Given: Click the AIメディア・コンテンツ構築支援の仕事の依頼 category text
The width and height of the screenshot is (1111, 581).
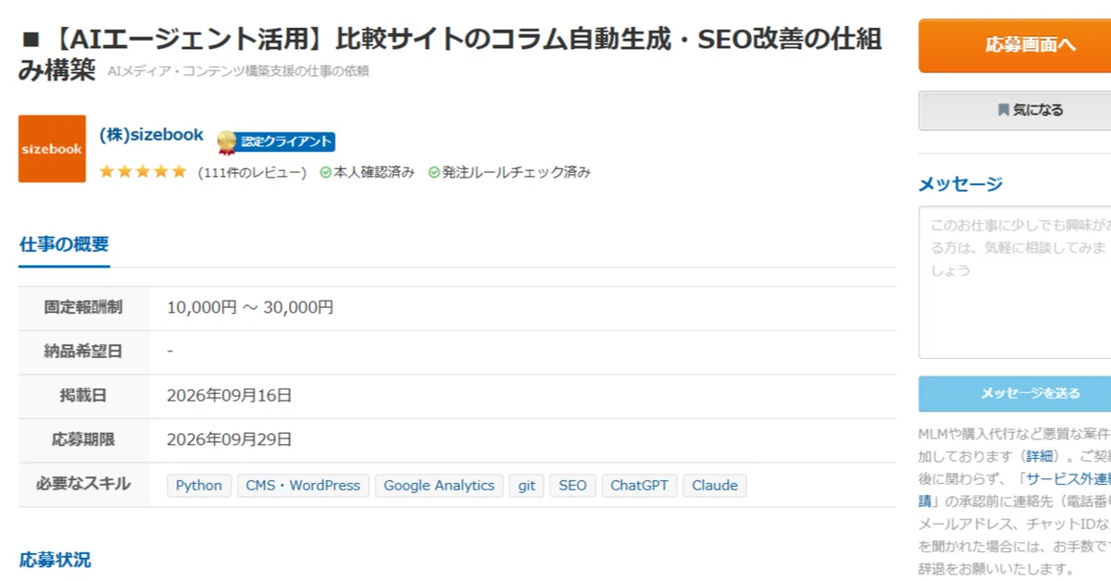Looking at the screenshot, I should (x=238, y=71).
